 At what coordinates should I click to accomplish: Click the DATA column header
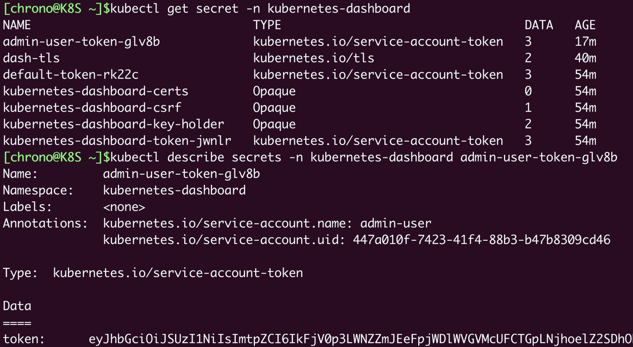click(x=539, y=25)
